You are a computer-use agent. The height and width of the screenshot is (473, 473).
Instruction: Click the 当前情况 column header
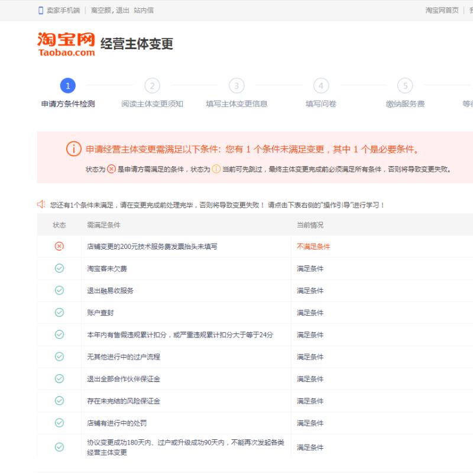tap(310, 225)
